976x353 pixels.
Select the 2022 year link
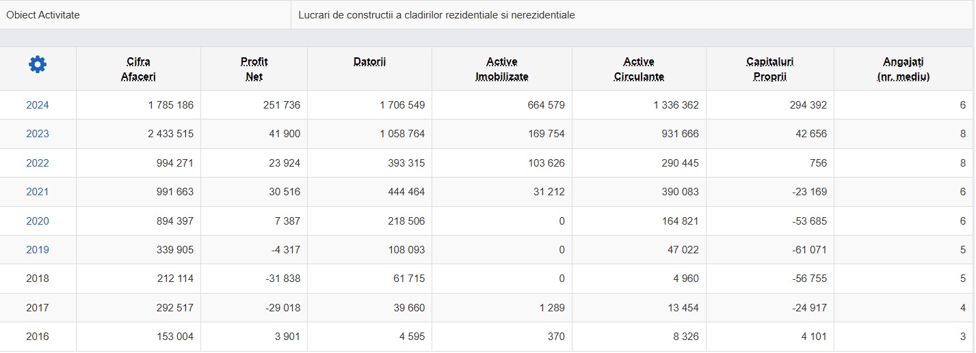point(38,163)
